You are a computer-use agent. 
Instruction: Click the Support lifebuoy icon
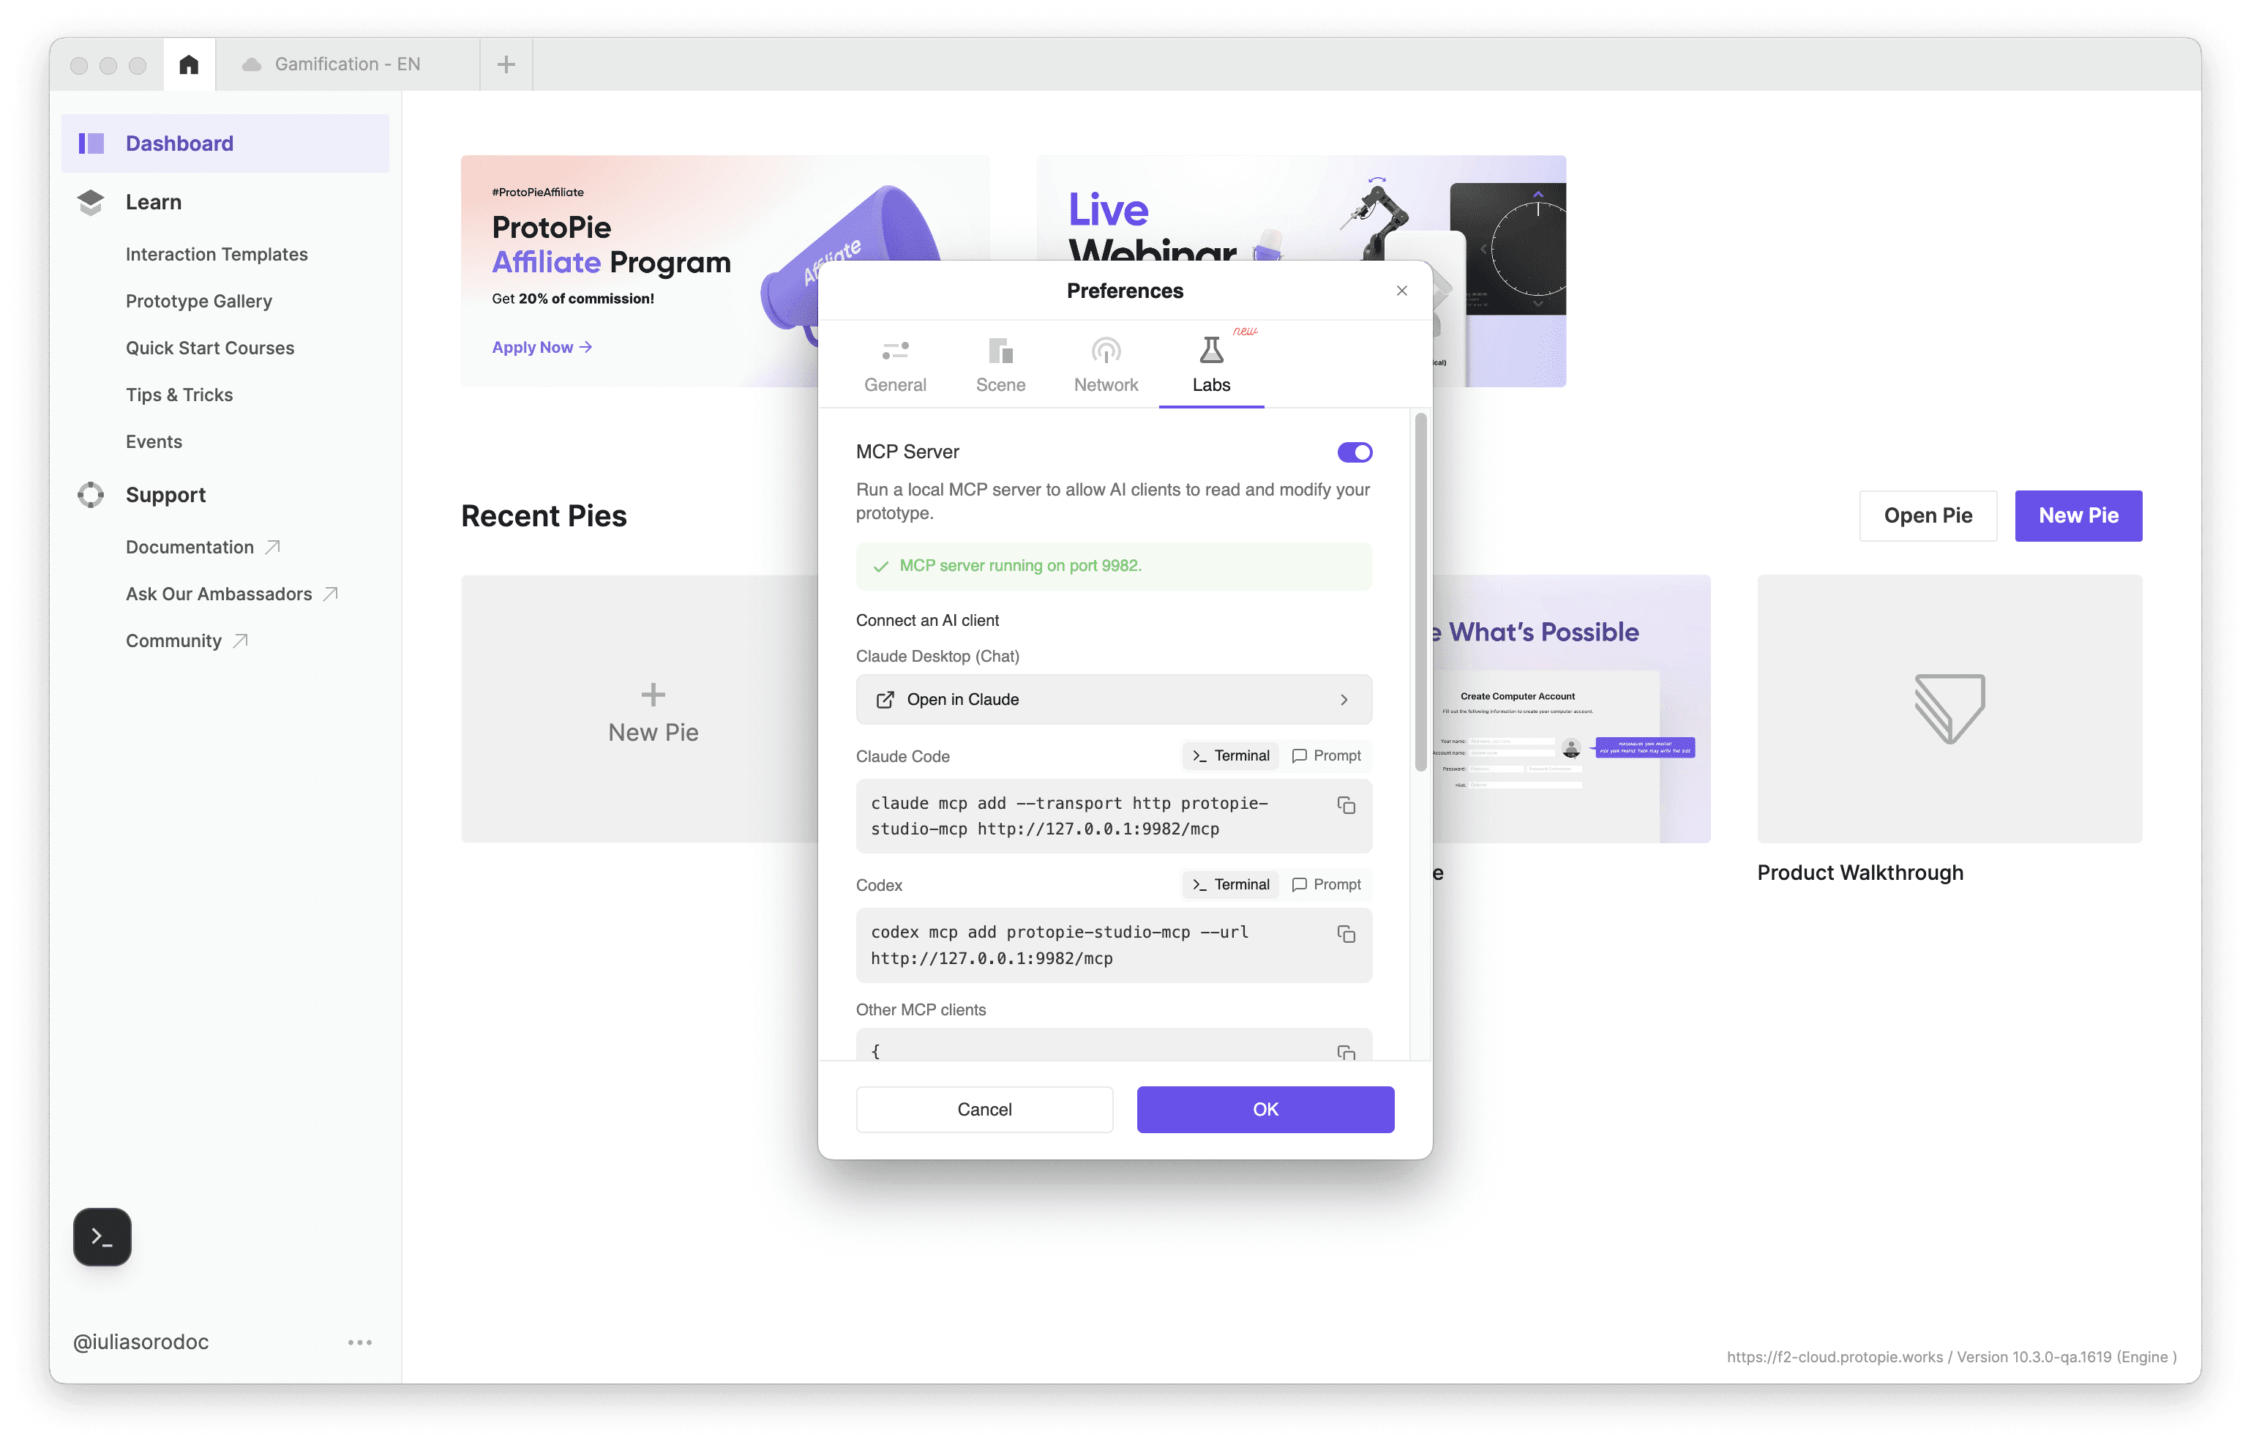(x=91, y=495)
